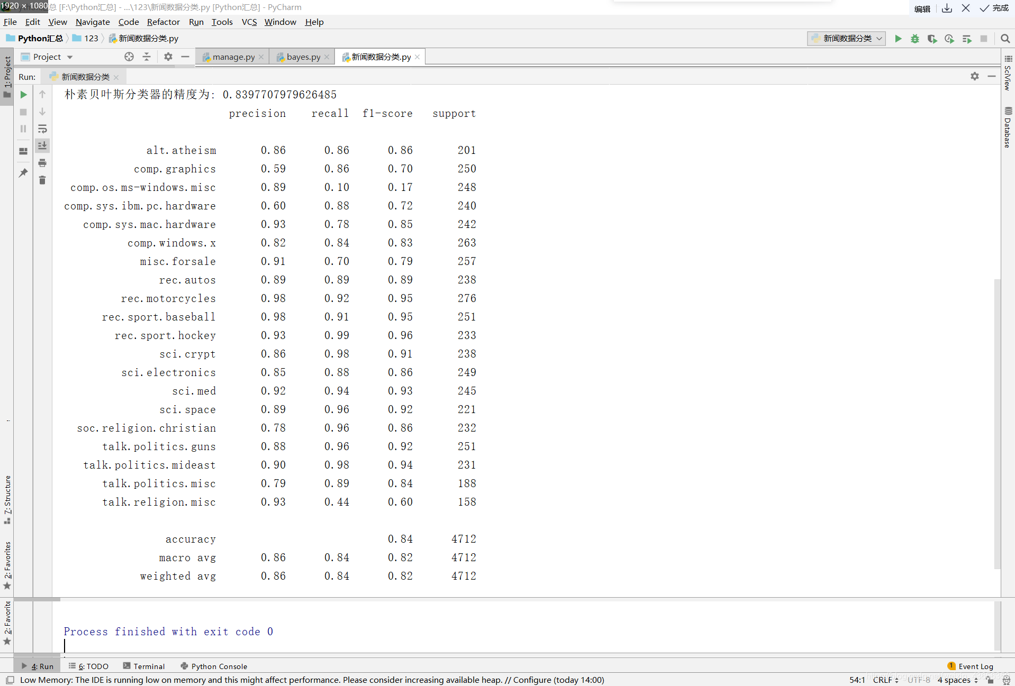
Task: Switch to the manage.py editor tab
Action: 233,57
